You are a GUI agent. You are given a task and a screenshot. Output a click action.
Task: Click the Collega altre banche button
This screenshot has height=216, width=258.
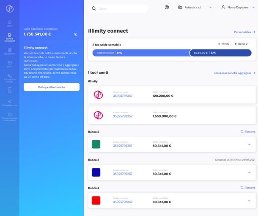click(52, 87)
